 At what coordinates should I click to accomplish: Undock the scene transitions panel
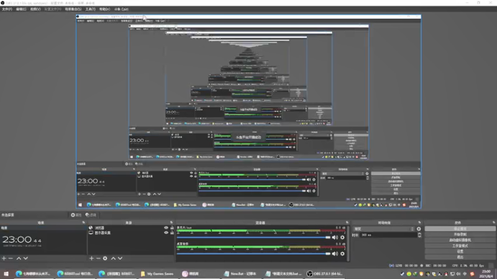[419, 223]
